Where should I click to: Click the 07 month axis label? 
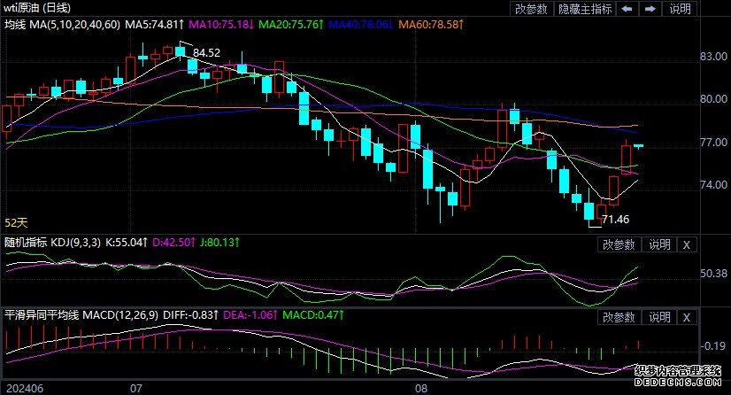pyautogui.click(x=135, y=389)
